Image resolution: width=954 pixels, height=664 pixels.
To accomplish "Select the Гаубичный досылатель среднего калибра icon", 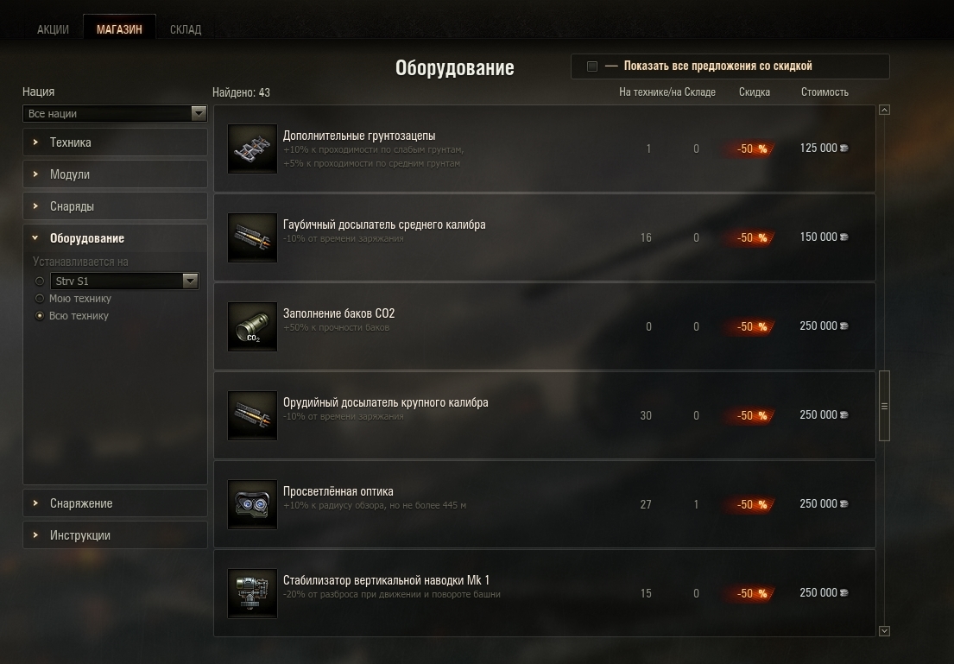I will click(x=252, y=238).
